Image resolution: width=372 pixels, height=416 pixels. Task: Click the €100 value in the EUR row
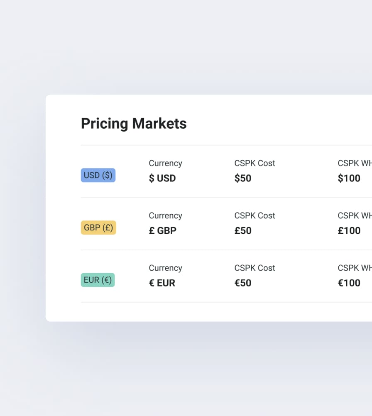(x=349, y=283)
